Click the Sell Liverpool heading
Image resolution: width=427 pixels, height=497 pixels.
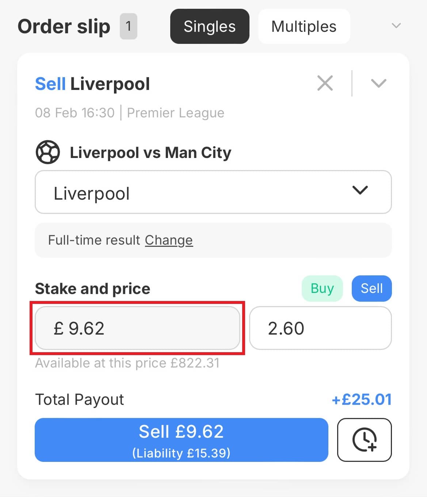92,84
